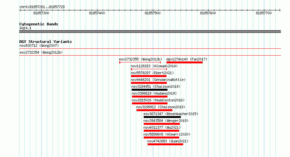
Task: Open the nsv3398619 (Audano2019) label
Action: [154, 93]
